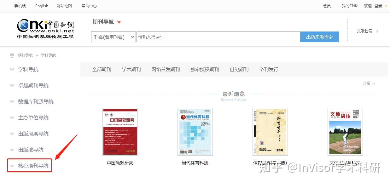Open the 期刊导航 red triangle dropdown

(119, 22)
